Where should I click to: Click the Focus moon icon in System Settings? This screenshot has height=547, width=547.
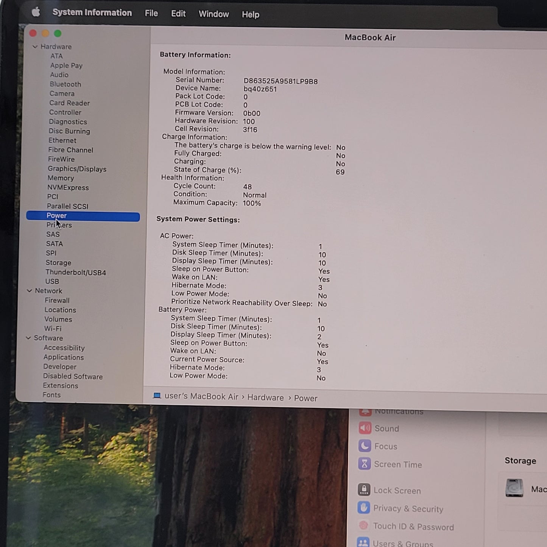pyautogui.click(x=365, y=446)
